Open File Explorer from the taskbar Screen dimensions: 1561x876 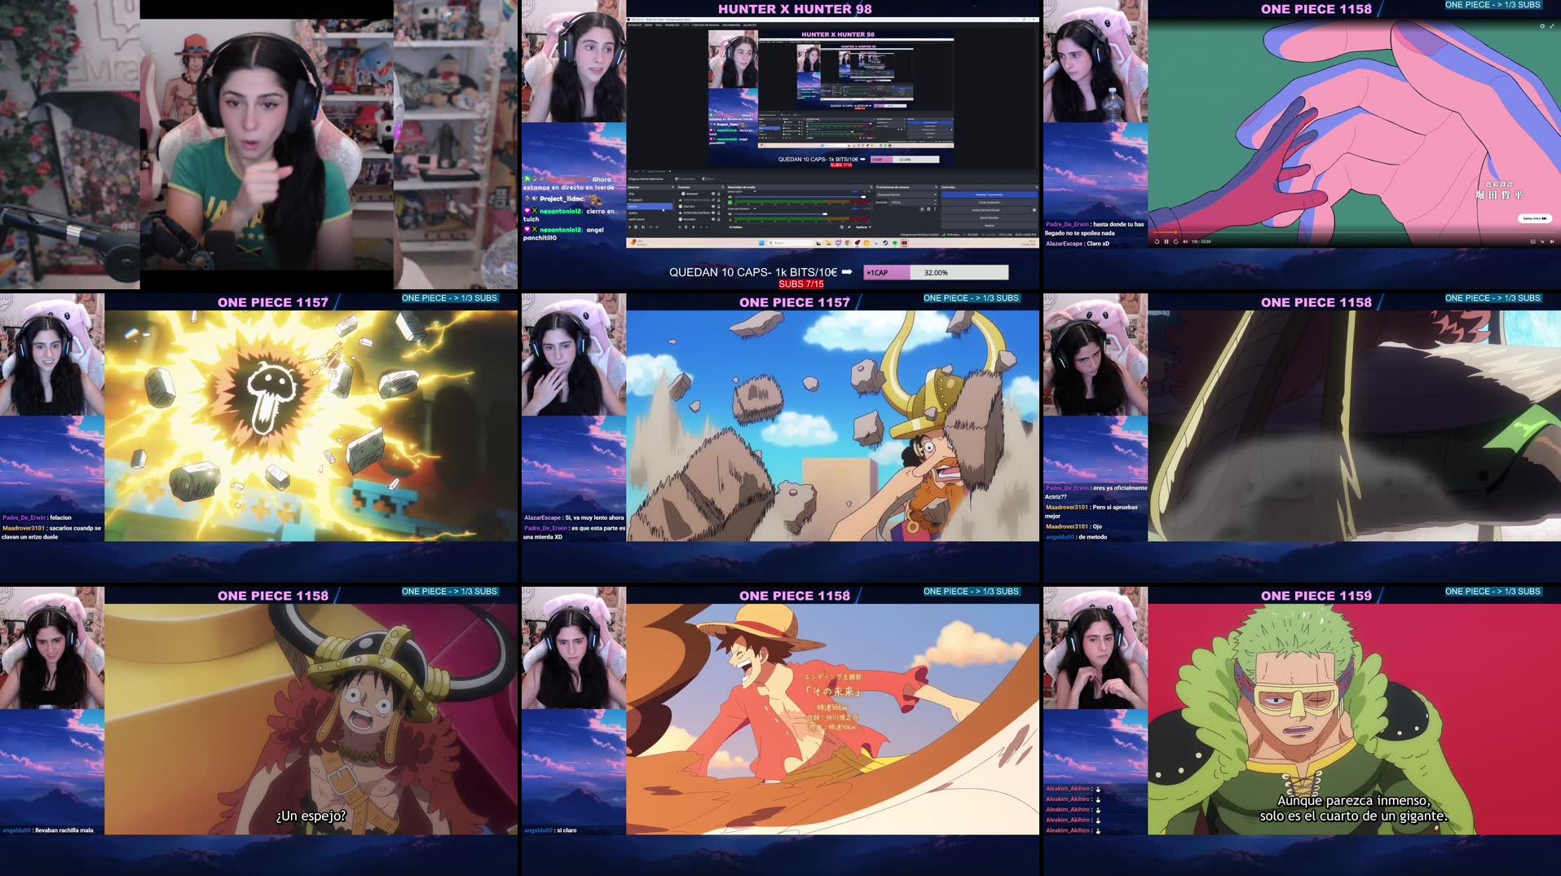tap(828, 243)
